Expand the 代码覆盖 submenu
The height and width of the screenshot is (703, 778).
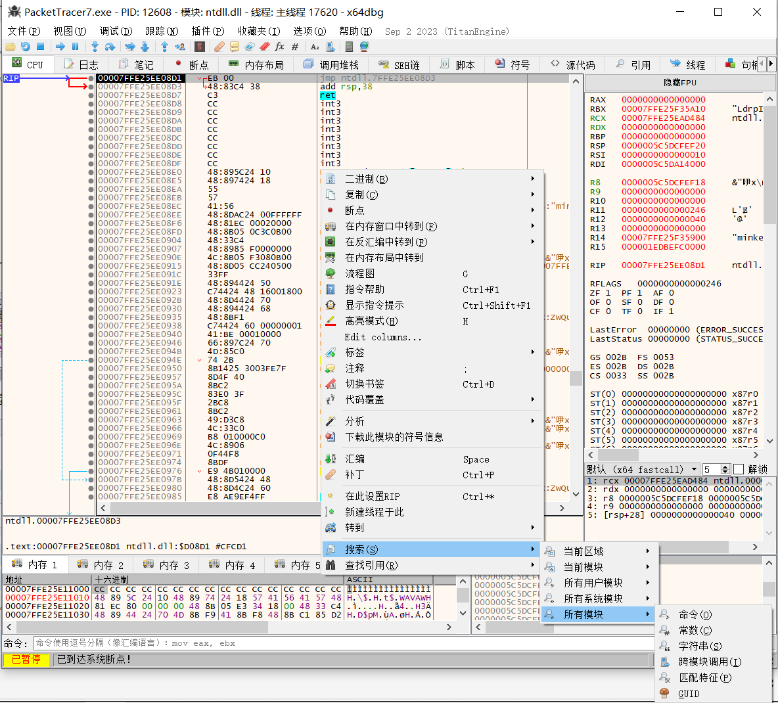click(432, 399)
